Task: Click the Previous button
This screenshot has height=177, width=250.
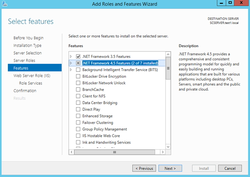Action: 144,168
